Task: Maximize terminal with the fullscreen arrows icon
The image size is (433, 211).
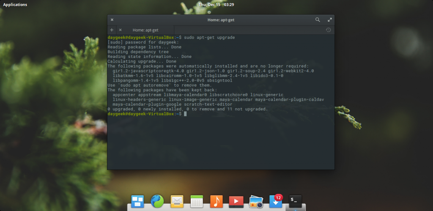Action: (330, 20)
